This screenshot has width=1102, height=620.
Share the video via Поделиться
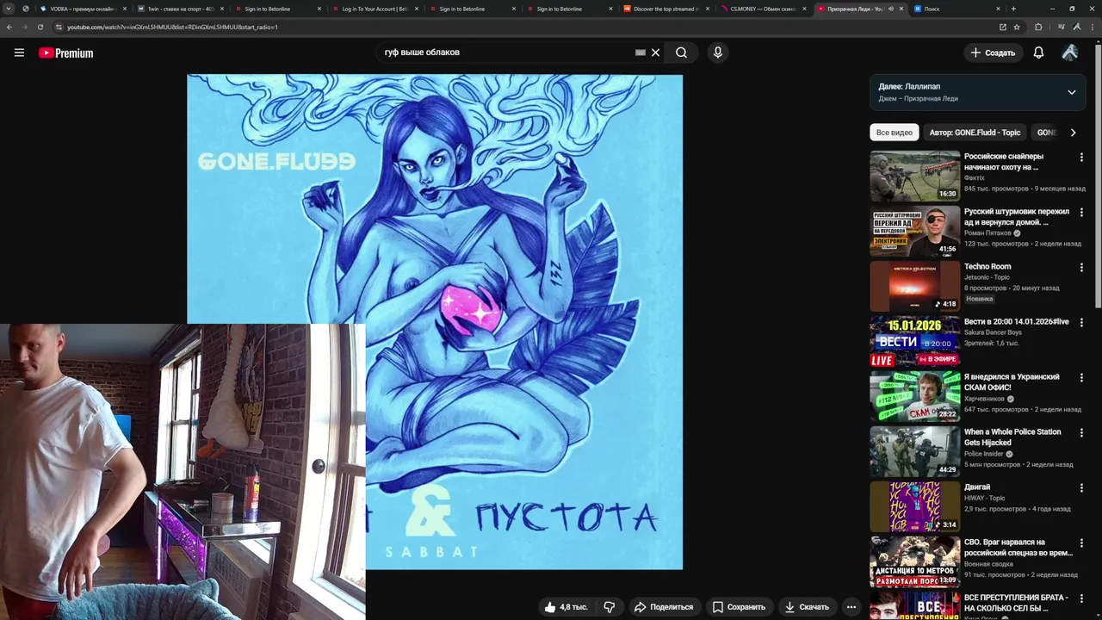[x=664, y=607]
